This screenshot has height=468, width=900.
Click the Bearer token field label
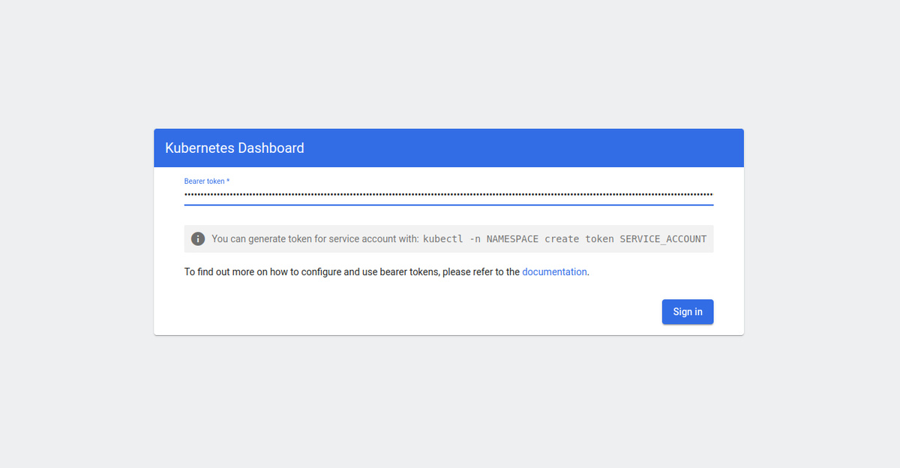(x=204, y=181)
